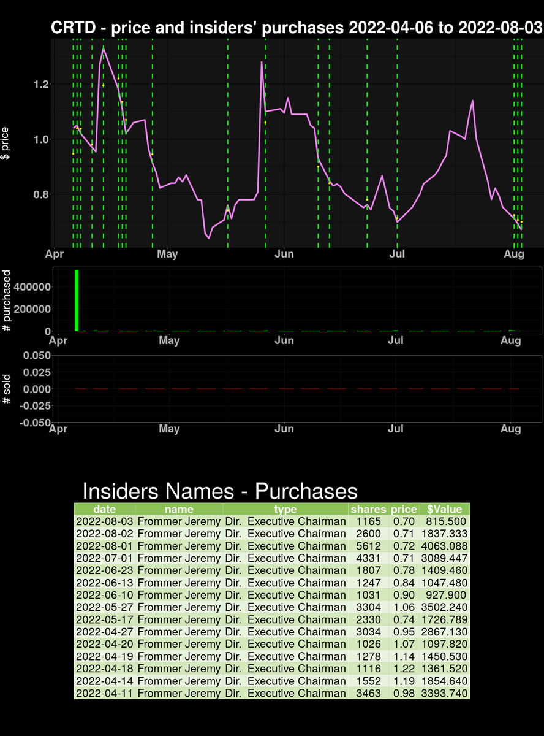Click the $Value cell 3089.447
Image resolution: width=544 pixels, height=736 pixels.
[x=444, y=558]
